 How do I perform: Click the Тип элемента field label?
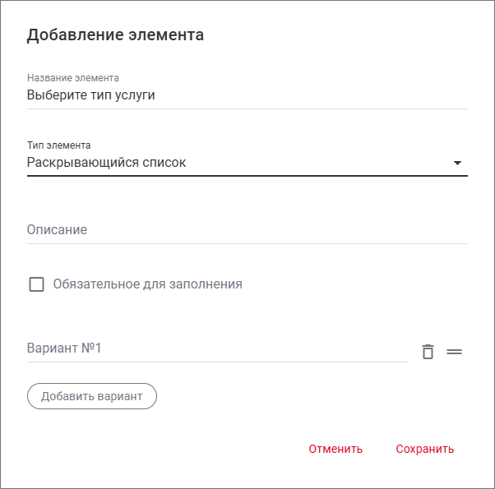click(58, 145)
